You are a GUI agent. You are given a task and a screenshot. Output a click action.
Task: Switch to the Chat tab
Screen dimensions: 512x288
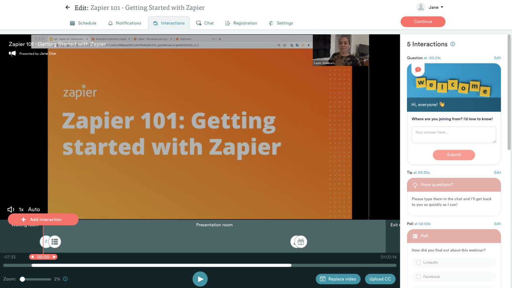205,23
